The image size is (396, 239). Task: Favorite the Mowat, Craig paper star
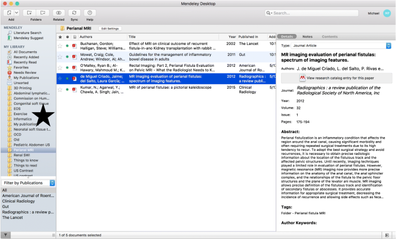60,56
